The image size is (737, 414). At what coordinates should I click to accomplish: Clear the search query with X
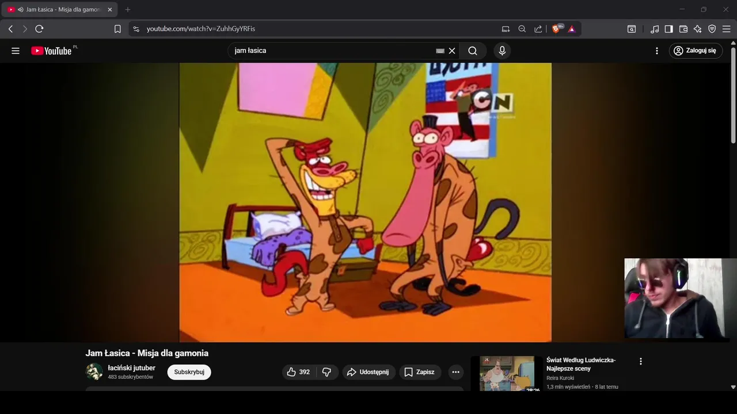(x=452, y=51)
